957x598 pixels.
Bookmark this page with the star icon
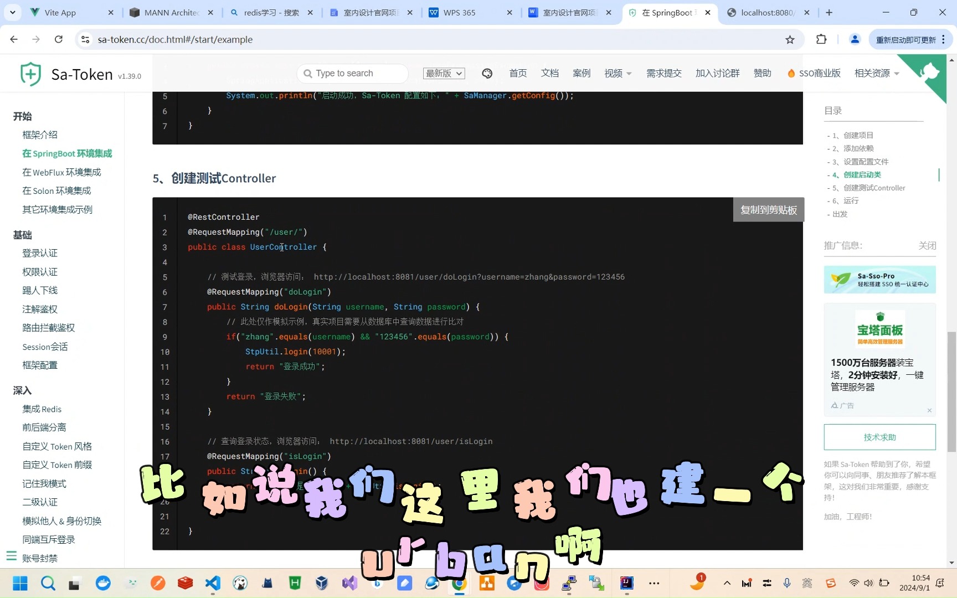tap(790, 39)
